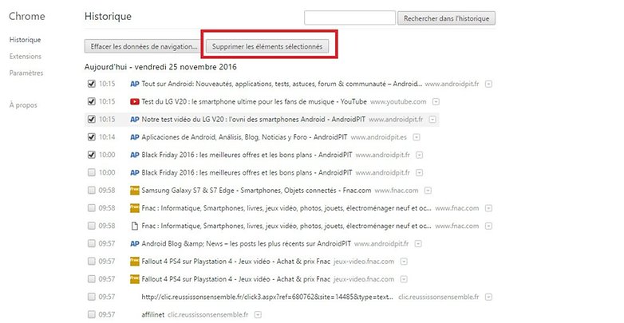
Task: Expand the affilinet entry dropdown arrow
Action: (x=258, y=315)
